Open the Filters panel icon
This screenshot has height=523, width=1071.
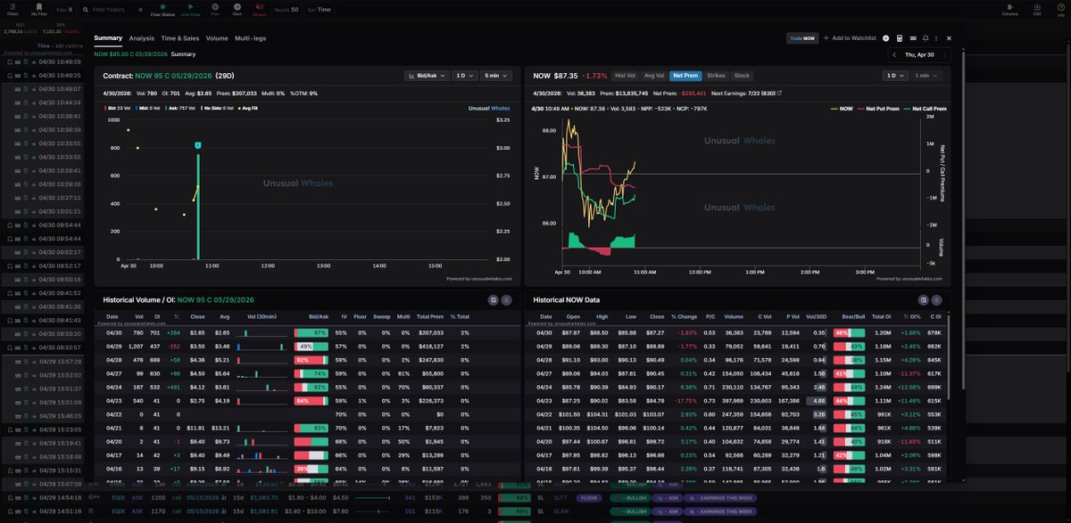click(x=12, y=9)
